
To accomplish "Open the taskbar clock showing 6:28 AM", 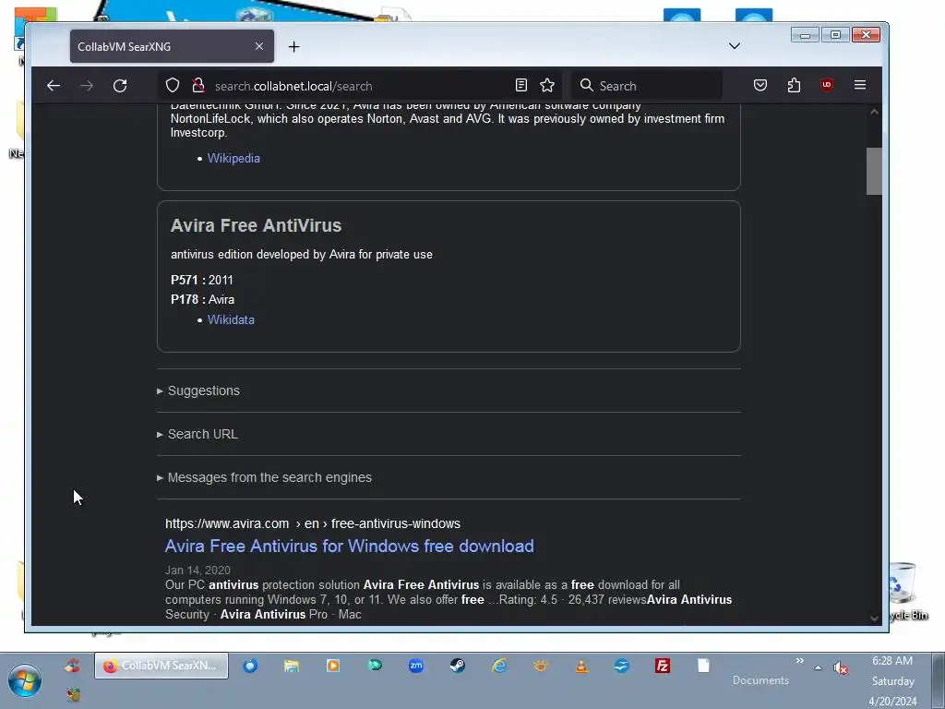I will (x=892, y=681).
